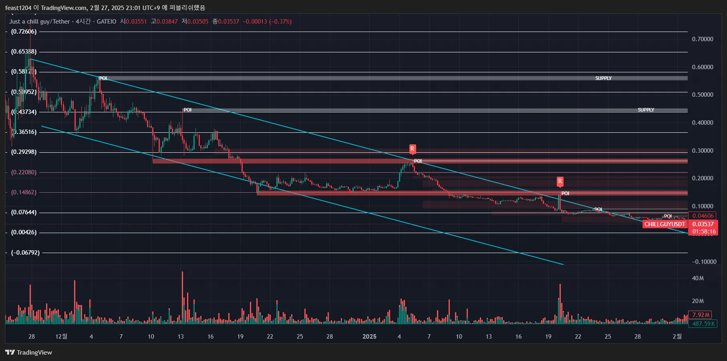Click the (0.72606) level label
The height and width of the screenshot is (361, 727).
coord(24,32)
